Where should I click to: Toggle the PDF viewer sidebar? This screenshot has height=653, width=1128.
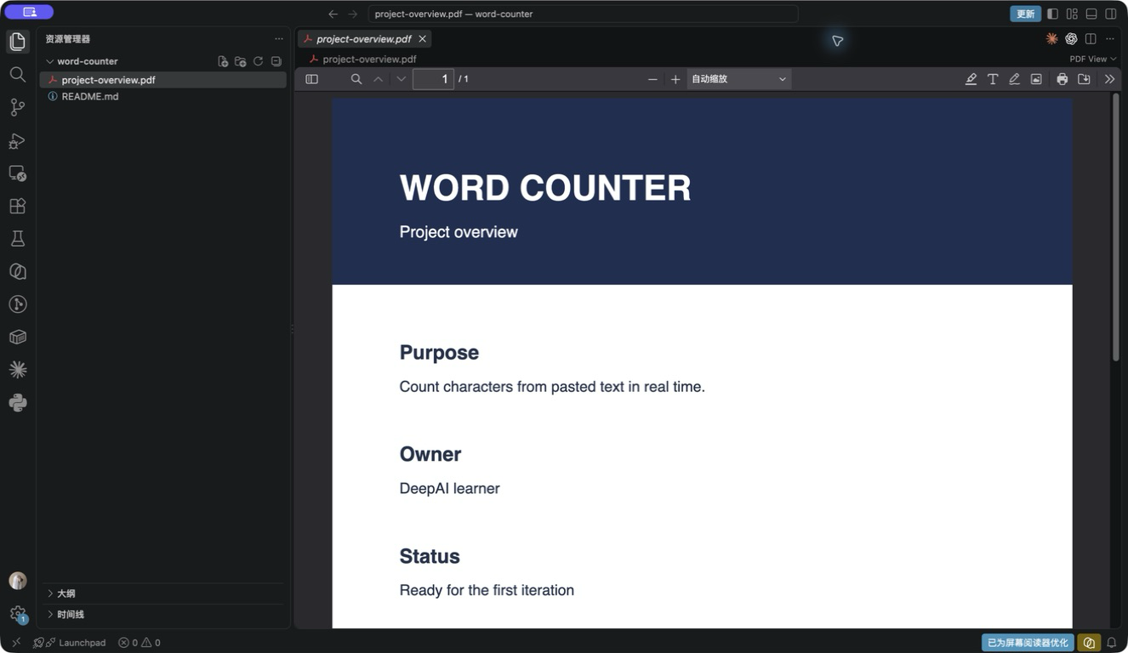pos(312,79)
